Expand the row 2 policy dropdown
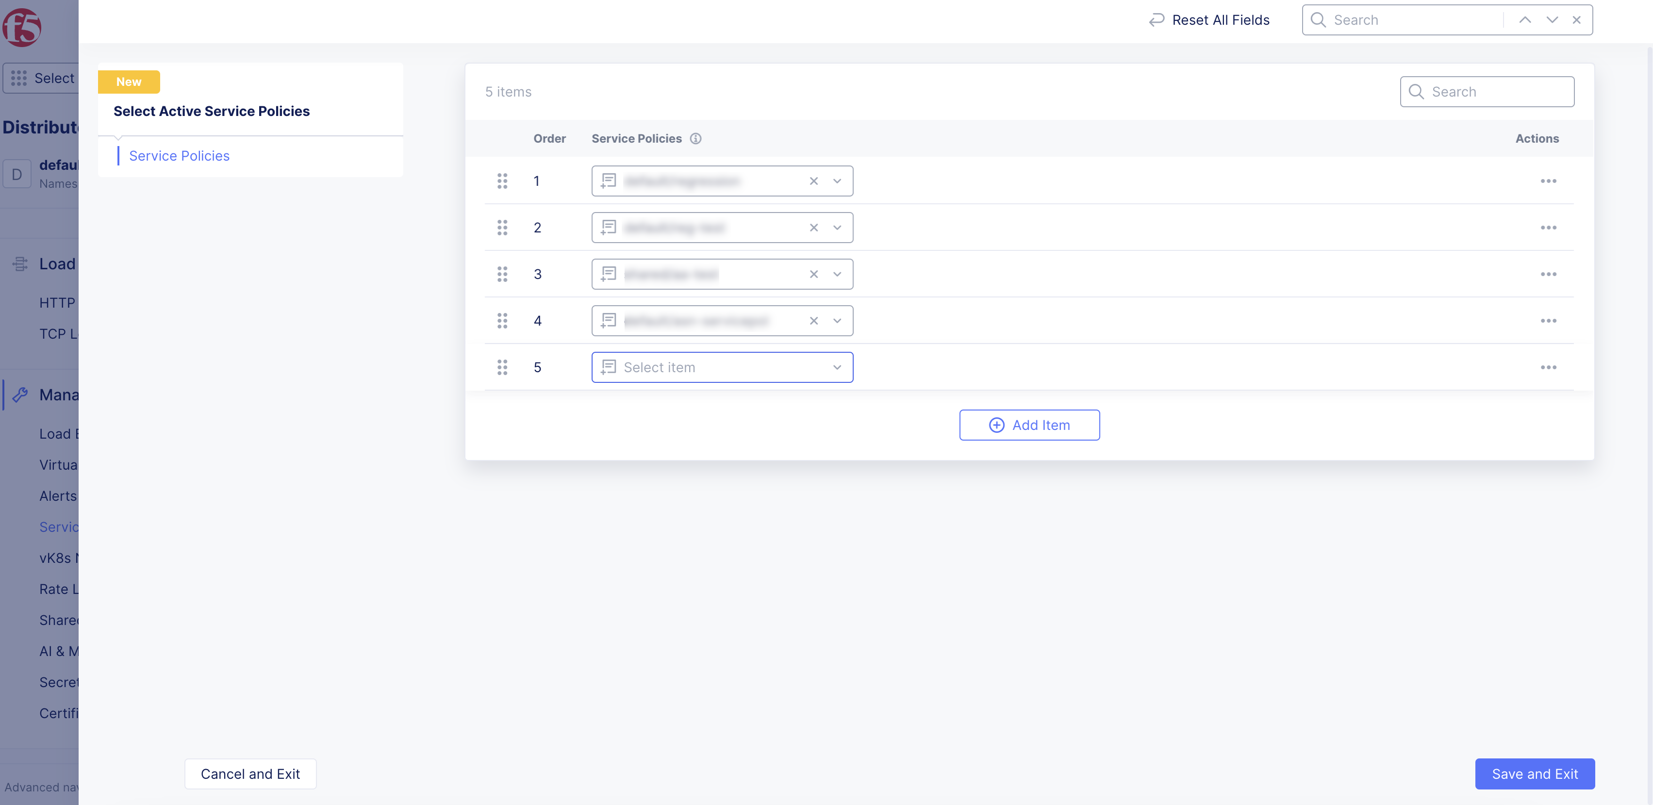The image size is (1653, 805). 837,228
